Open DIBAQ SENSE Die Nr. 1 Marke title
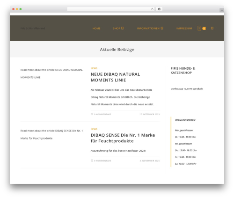234x198 pixels. 123,138
